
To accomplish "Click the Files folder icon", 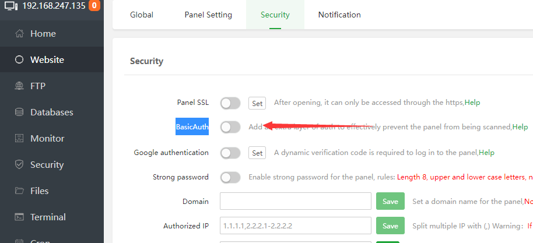I will [19, 191].
